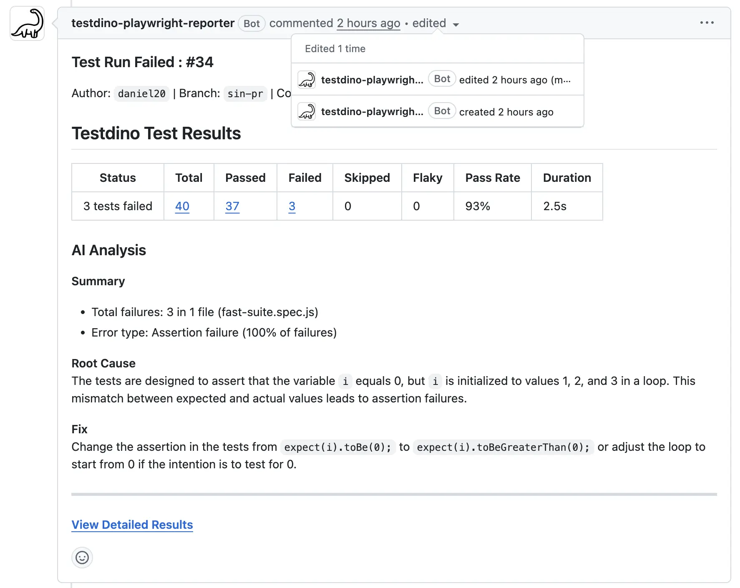Click the '3 tests failed' status cell
Viewport: 740px width, 588px height.
pyautogui.click(x=118, y=206)
